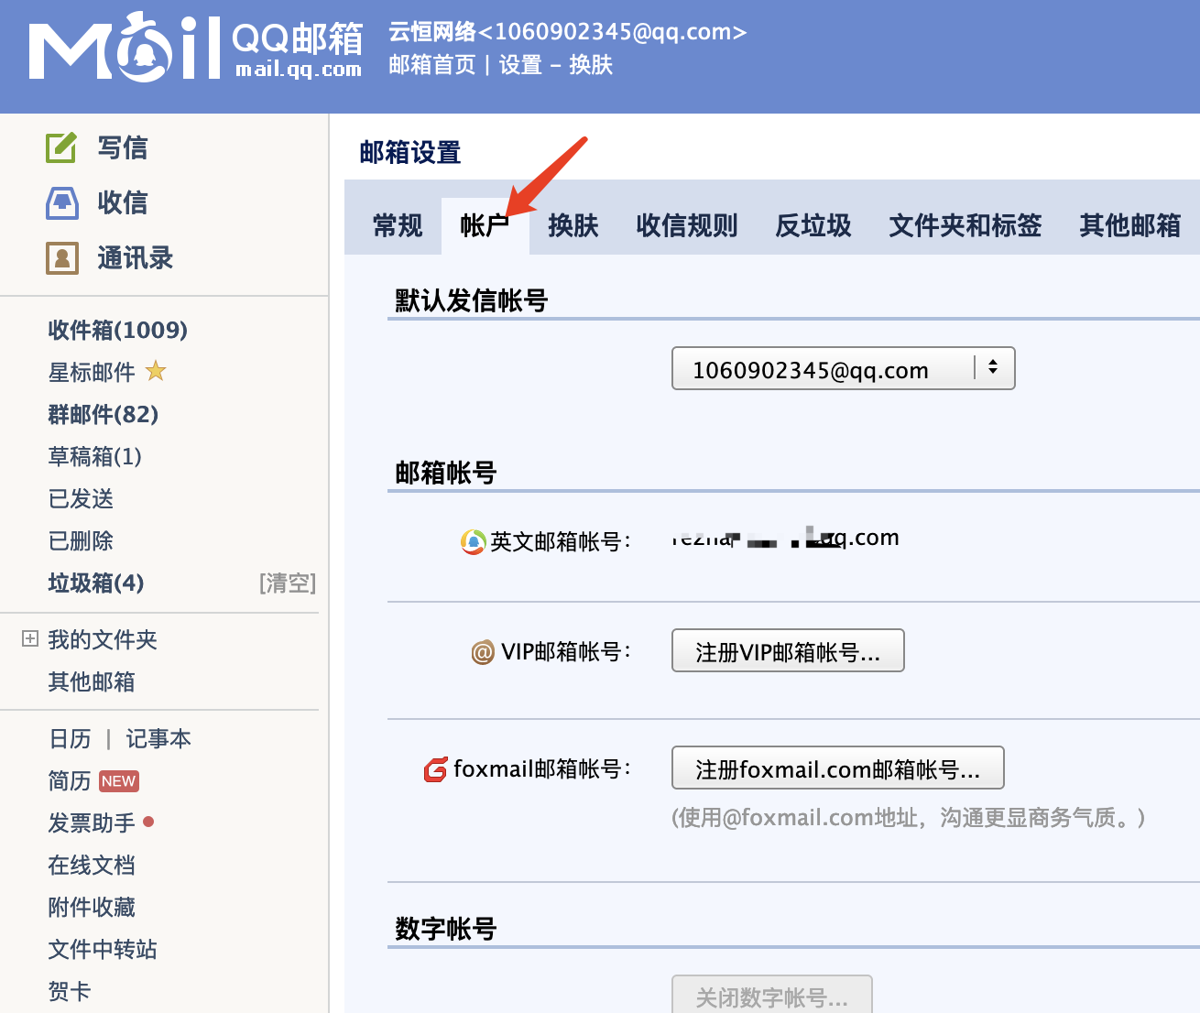The height and width of the screenshot is (1013, 1200).
Task: Switch to the 常规 settings tab
Action: [398, 225]
